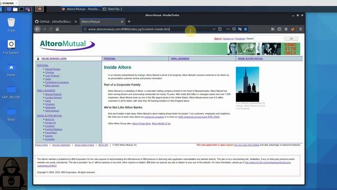Open the Sign In link
The width and height of the screenshot is (337, 190).
point(217,39)
